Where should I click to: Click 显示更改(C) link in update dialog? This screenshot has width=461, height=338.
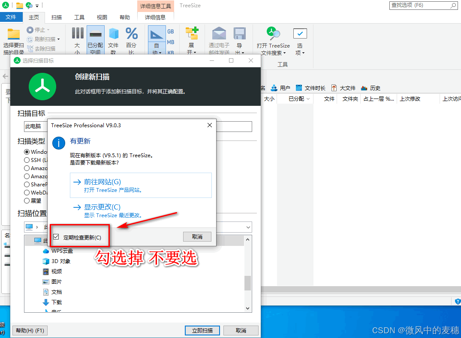pos(141,210)
